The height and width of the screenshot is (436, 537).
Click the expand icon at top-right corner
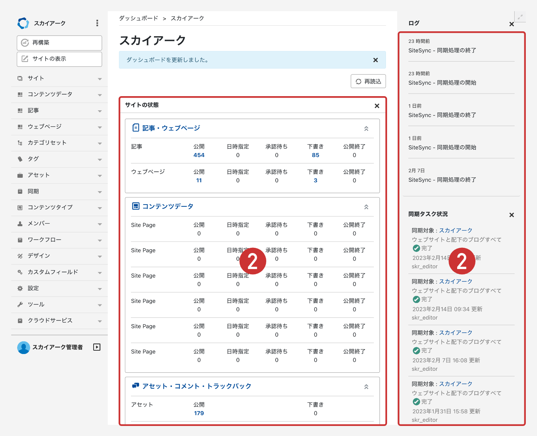pyautogui.click(x=520, y=17)
